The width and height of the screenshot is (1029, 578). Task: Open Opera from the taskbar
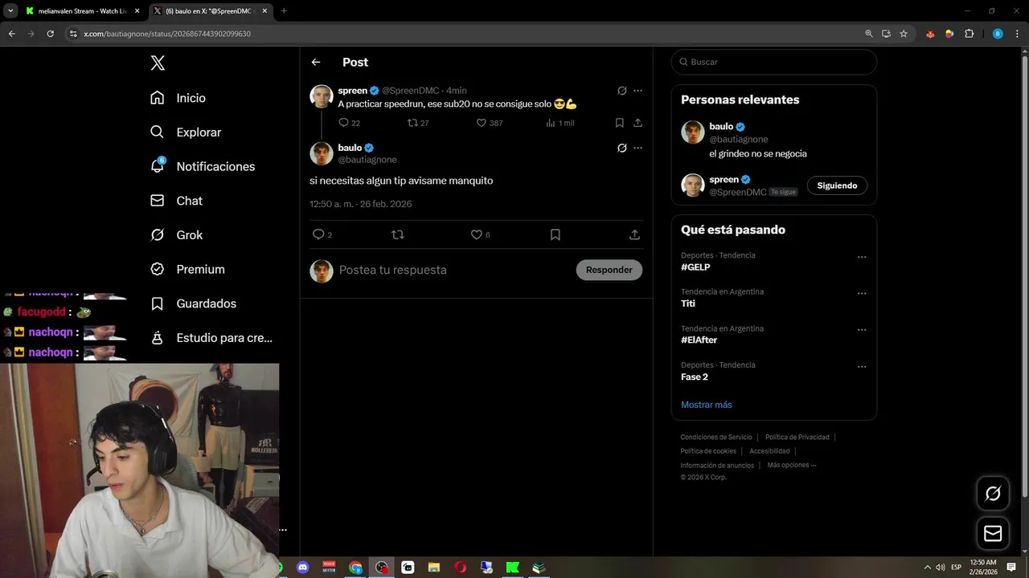pyautogui.click(x=460, y=568)
